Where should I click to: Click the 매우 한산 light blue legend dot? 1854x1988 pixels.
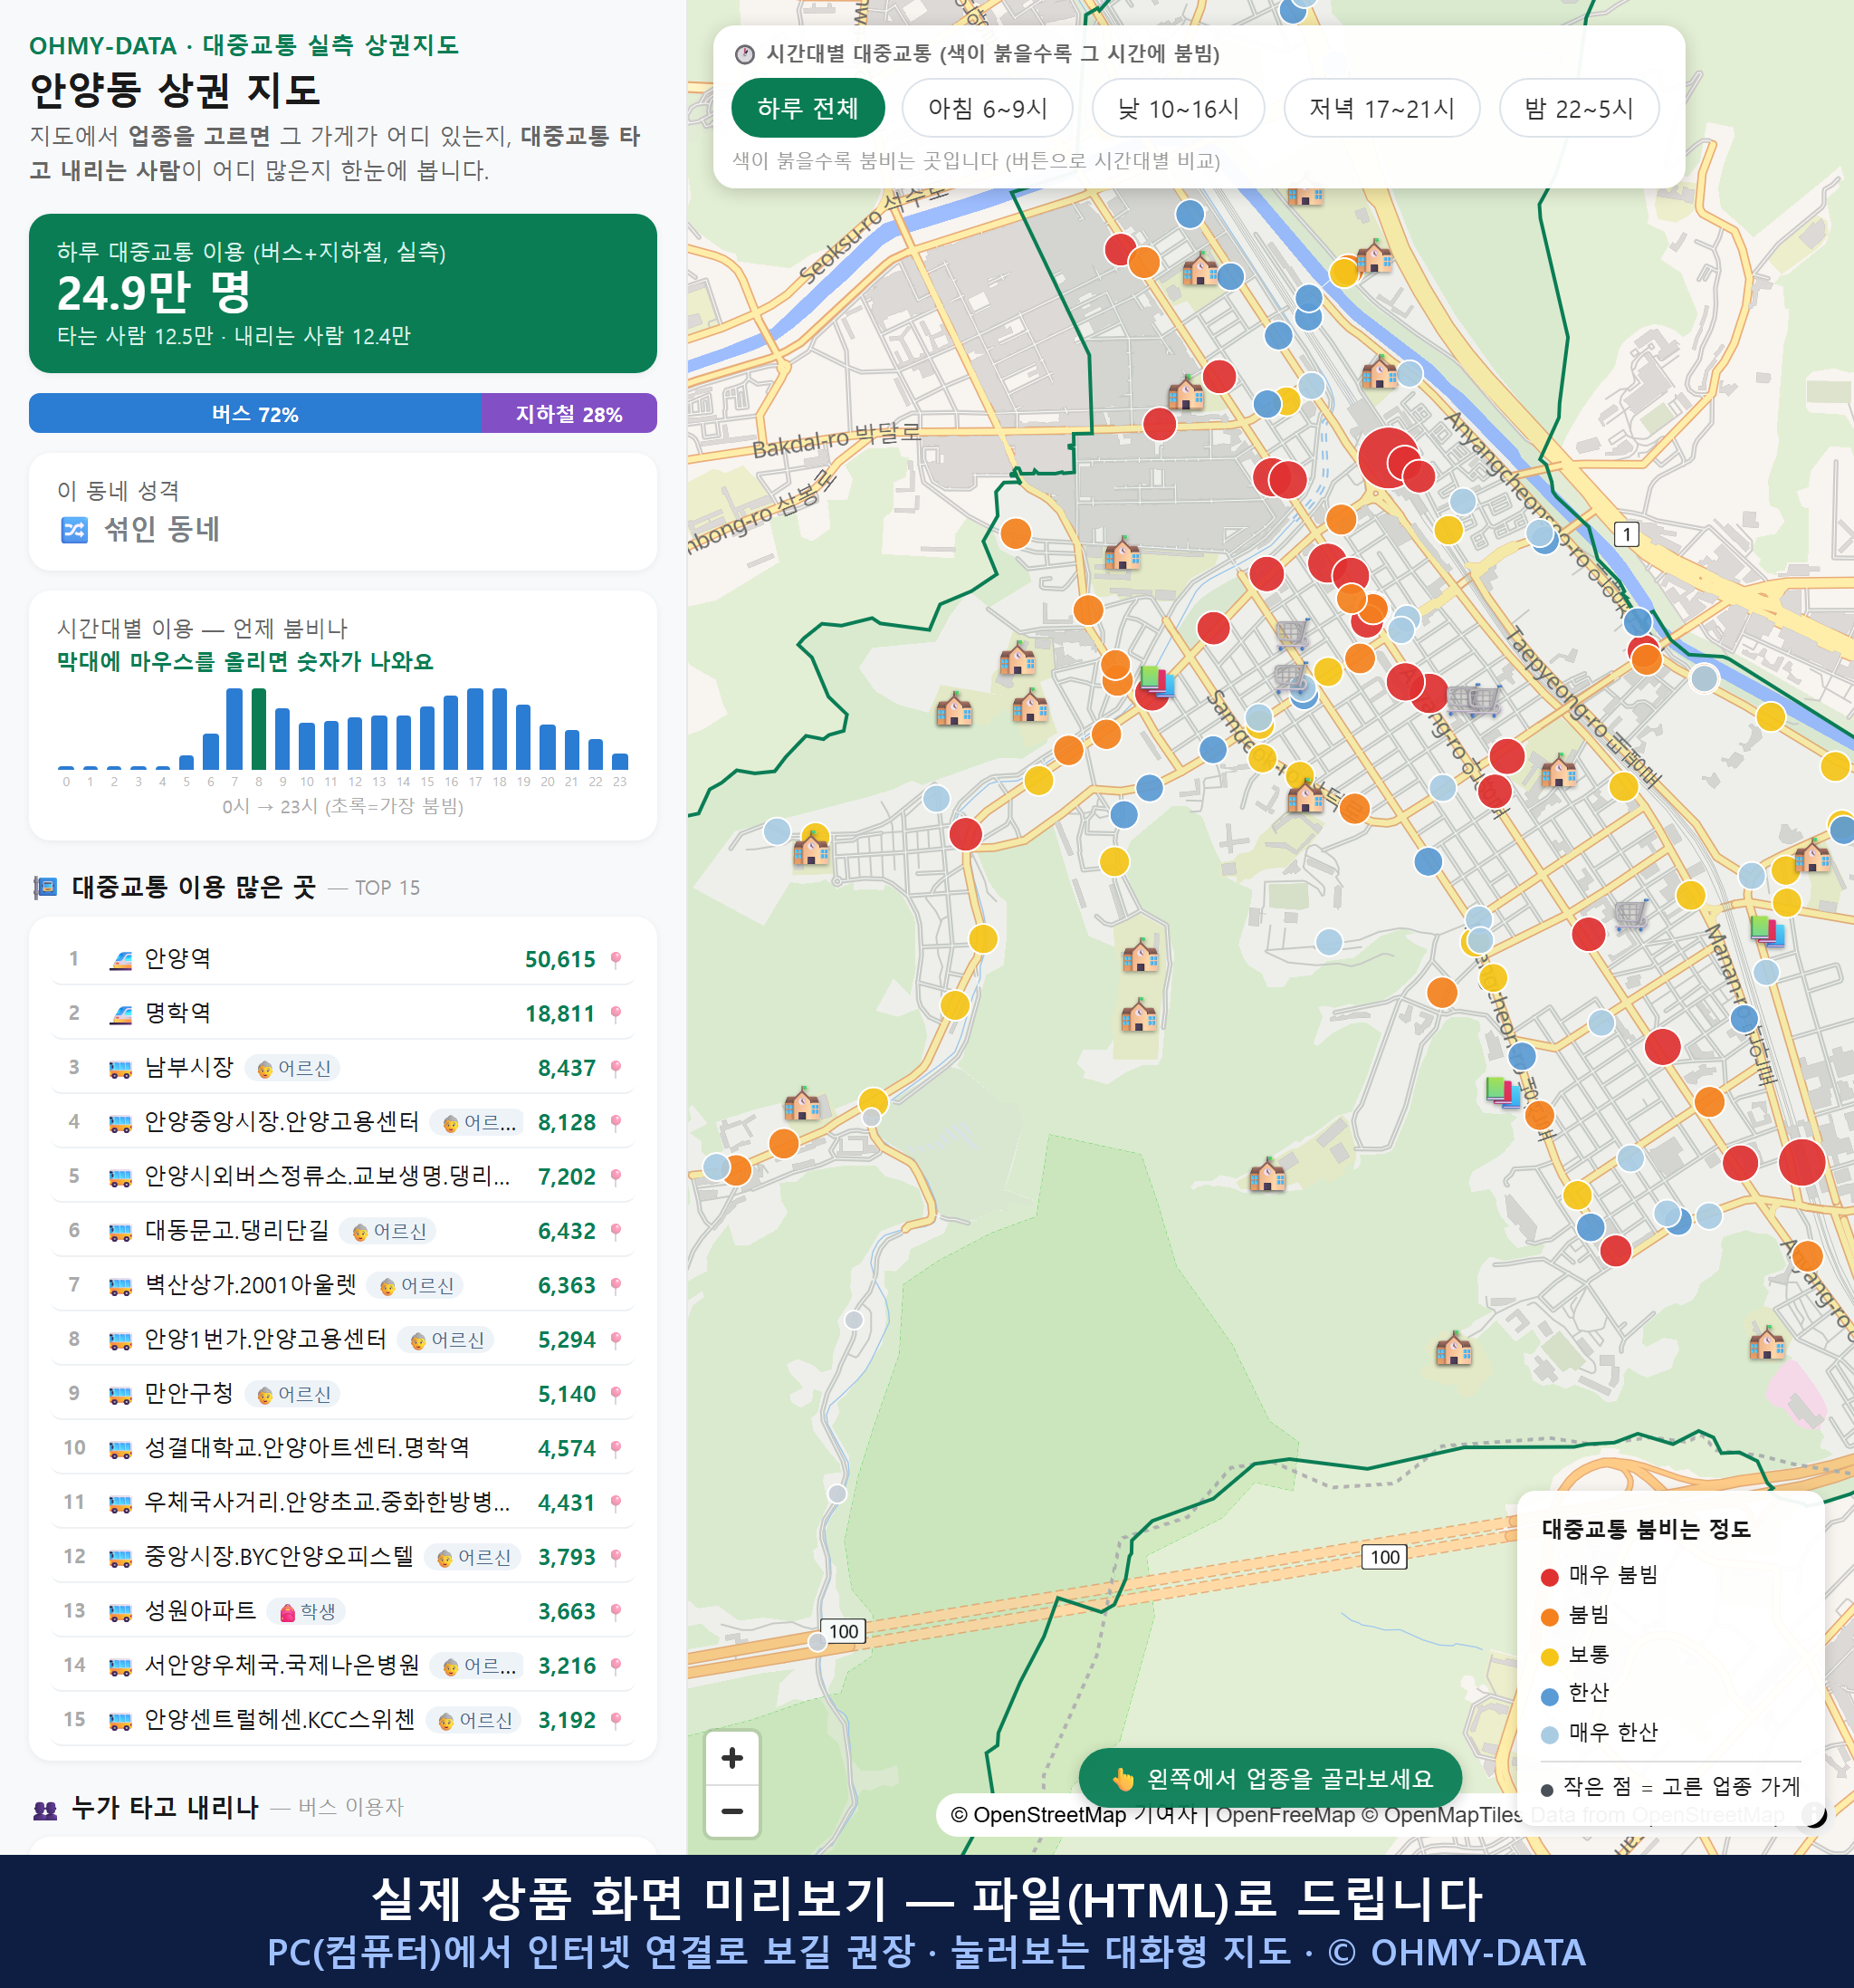click(1549, 1735)
